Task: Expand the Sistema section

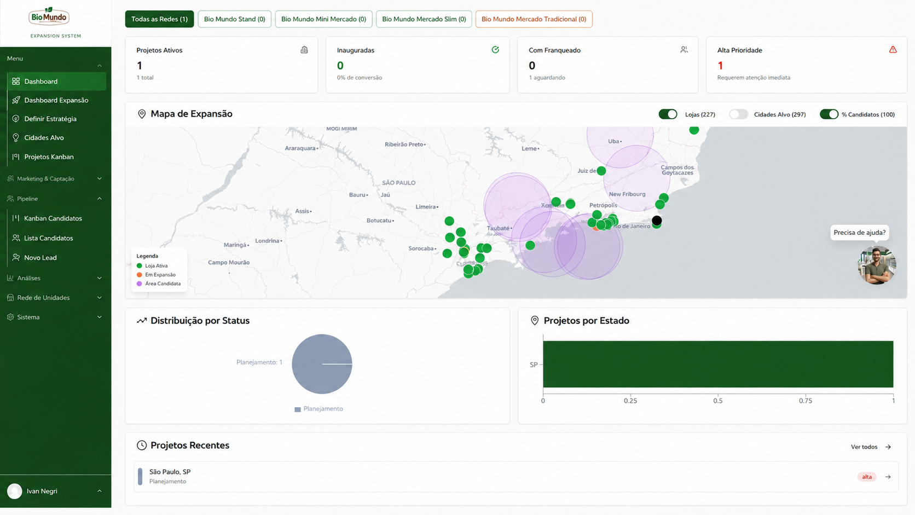Action: pyautogui.click(x=100, y=317)
